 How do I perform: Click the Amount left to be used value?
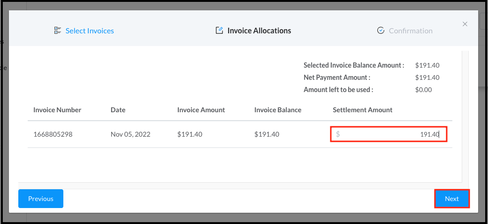click(423, 90)
